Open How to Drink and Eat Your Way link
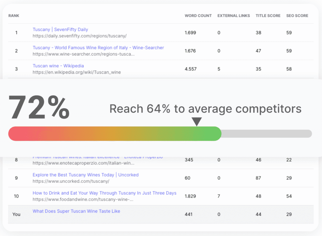322x236 pixels. 104,193
